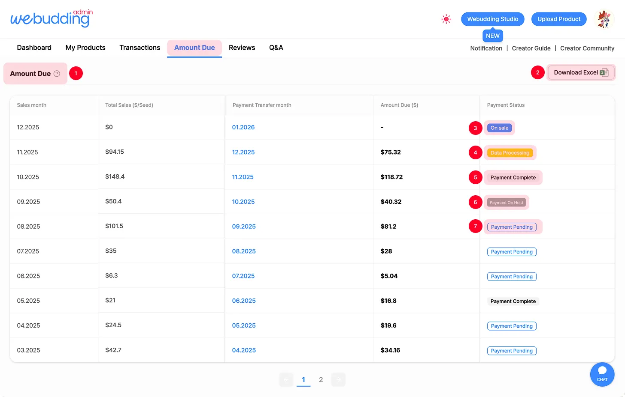The height and width of the screenshot is (397, 625).
Task: Open the My Products tab
Action: pos(85,48)
